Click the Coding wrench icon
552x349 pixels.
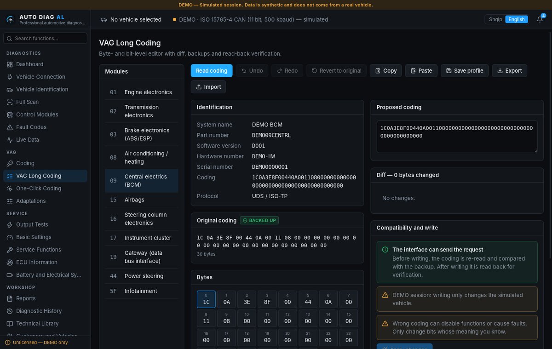[x=10, y=163]
